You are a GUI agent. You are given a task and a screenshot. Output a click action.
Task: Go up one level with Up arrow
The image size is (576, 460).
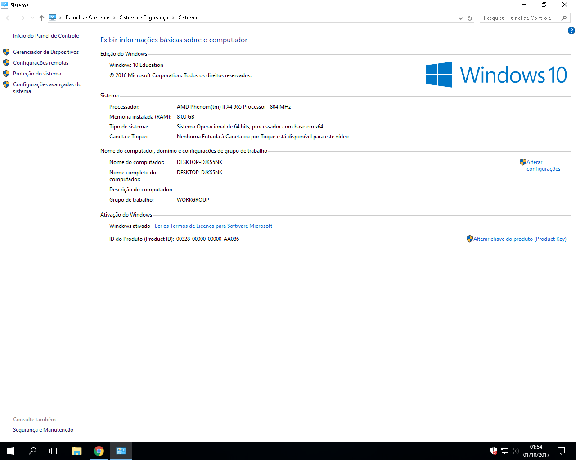[x=42, y=18]
